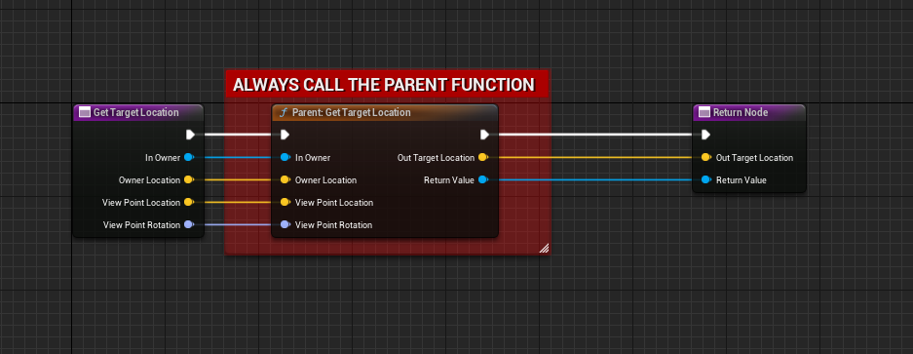913x354 pixels.
Task: Select the Parent: Get Target Location node header
Action: click(384, 112)
